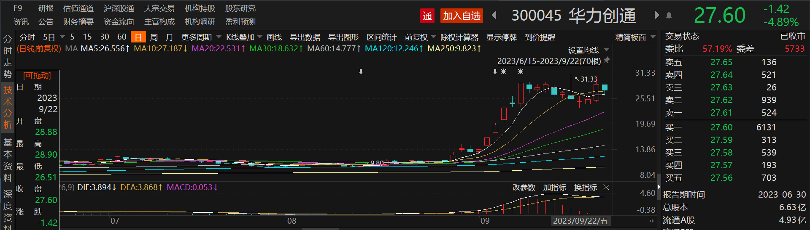Open the 资金流向 menu item
Viewport: 810px width, 230px height.
click(119, 22)
